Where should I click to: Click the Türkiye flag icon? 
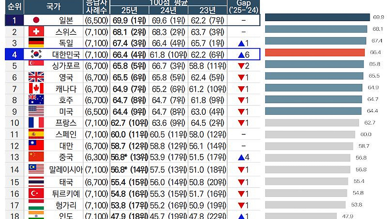click(x=36, y=194)
